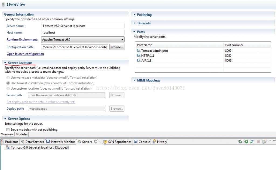Open the Servers view menu triangle
Image resolution: width=276 pixels, height=170 pixels.
[270, 141]
